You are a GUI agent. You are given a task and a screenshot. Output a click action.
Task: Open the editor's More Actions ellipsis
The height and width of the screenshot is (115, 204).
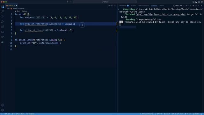point(115,6)
